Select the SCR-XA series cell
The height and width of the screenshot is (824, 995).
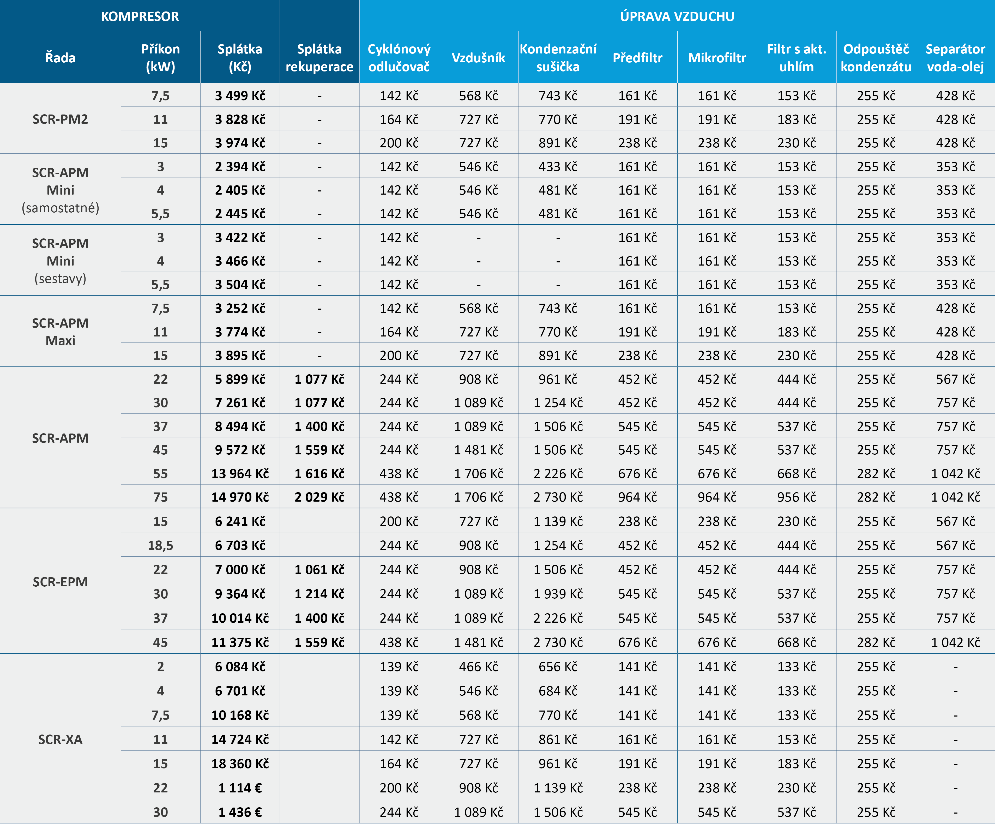coord(60,739)
